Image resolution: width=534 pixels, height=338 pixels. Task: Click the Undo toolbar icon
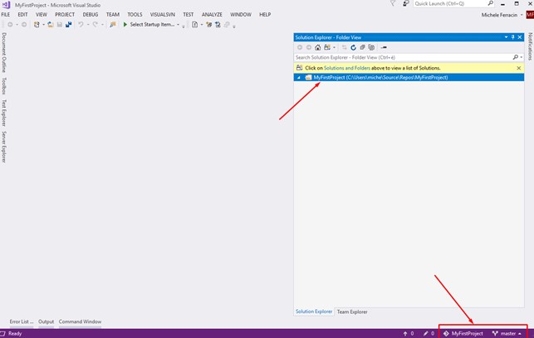pyautogui.click(x=81, y=25)
